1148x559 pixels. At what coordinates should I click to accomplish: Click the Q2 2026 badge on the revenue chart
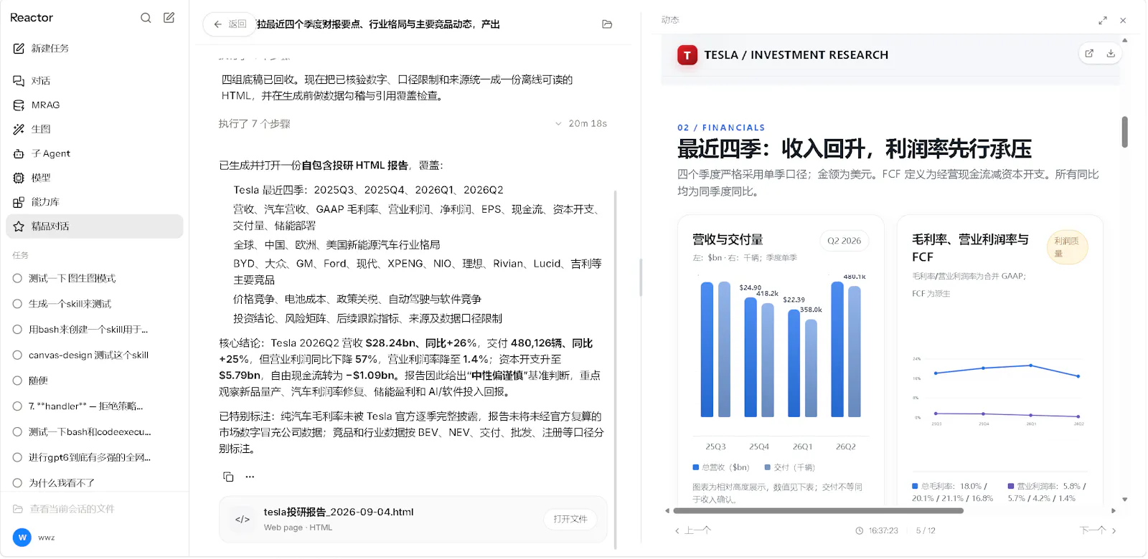coord(844,241)
